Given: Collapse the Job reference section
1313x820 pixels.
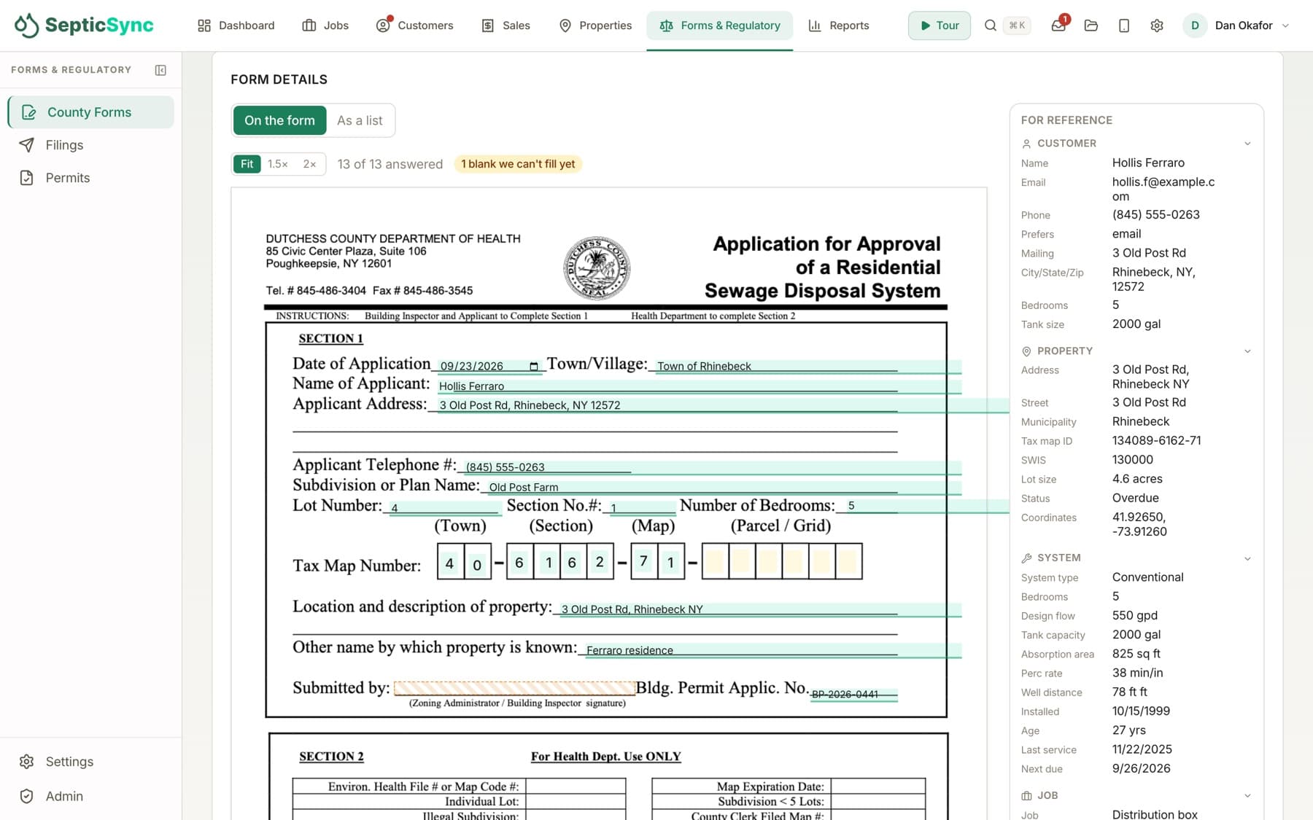Looking at the screenshot, I should click(x=1247, y=795).
